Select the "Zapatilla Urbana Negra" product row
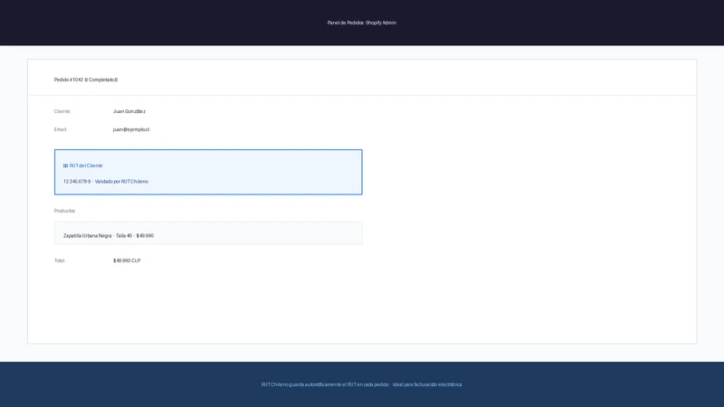724x407 pixels. (x=208, y=233)
